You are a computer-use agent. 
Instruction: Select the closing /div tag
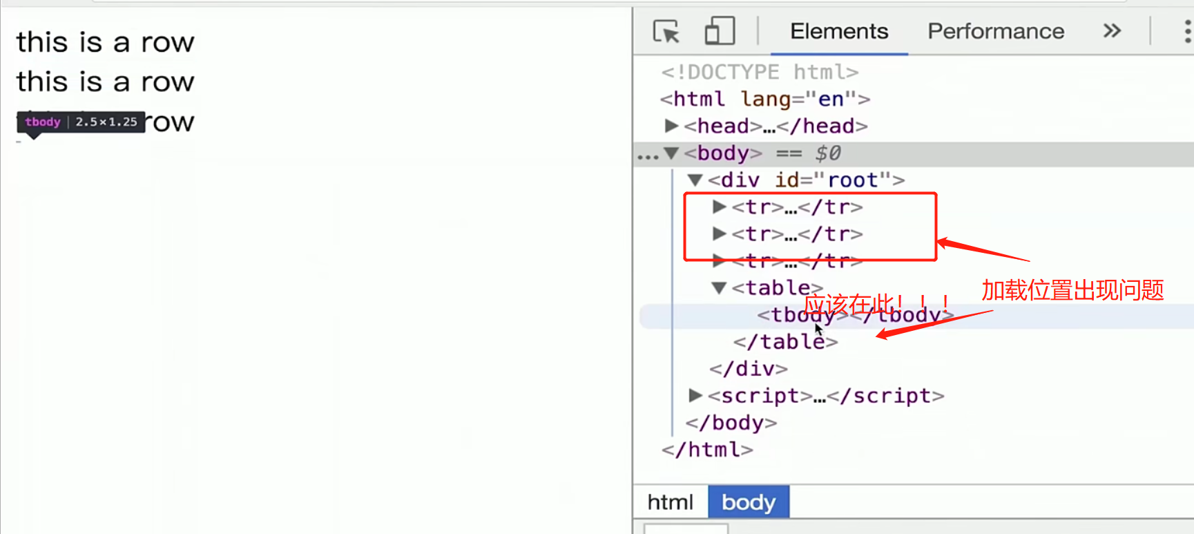coord(749,369)
